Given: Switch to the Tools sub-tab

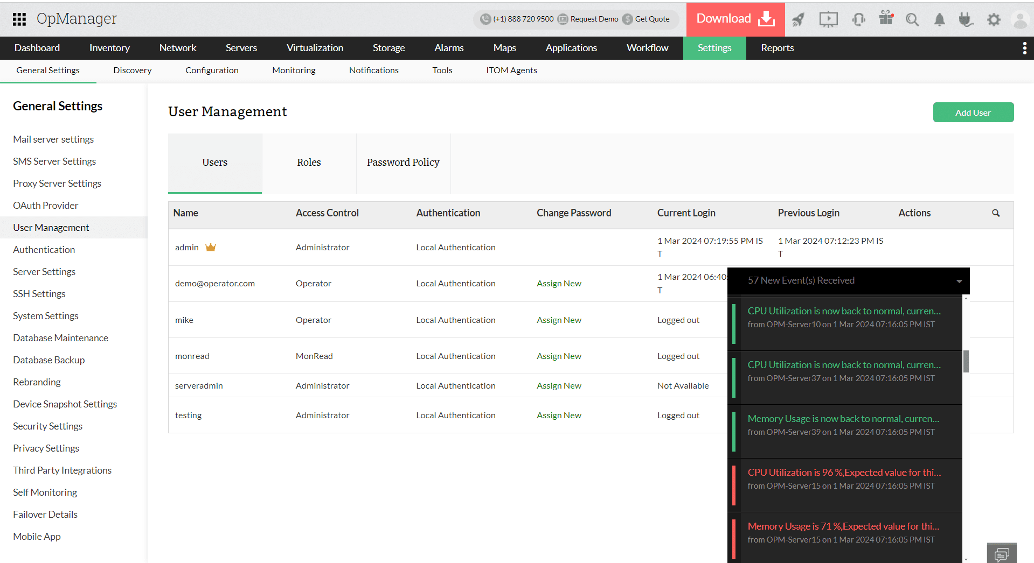Looking at the screenshot, I should 442,71.
